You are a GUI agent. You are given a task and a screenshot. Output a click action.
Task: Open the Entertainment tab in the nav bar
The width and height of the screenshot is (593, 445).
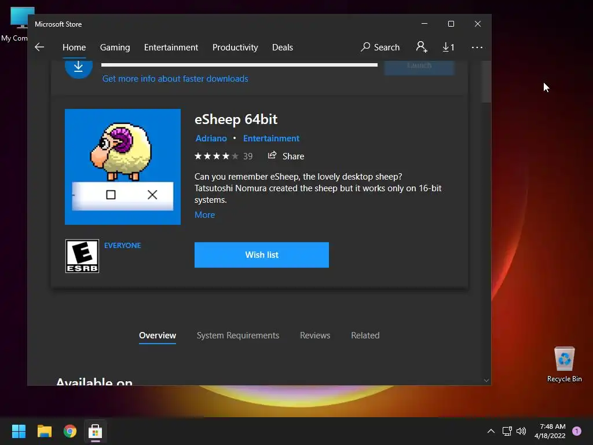[171, 48]
